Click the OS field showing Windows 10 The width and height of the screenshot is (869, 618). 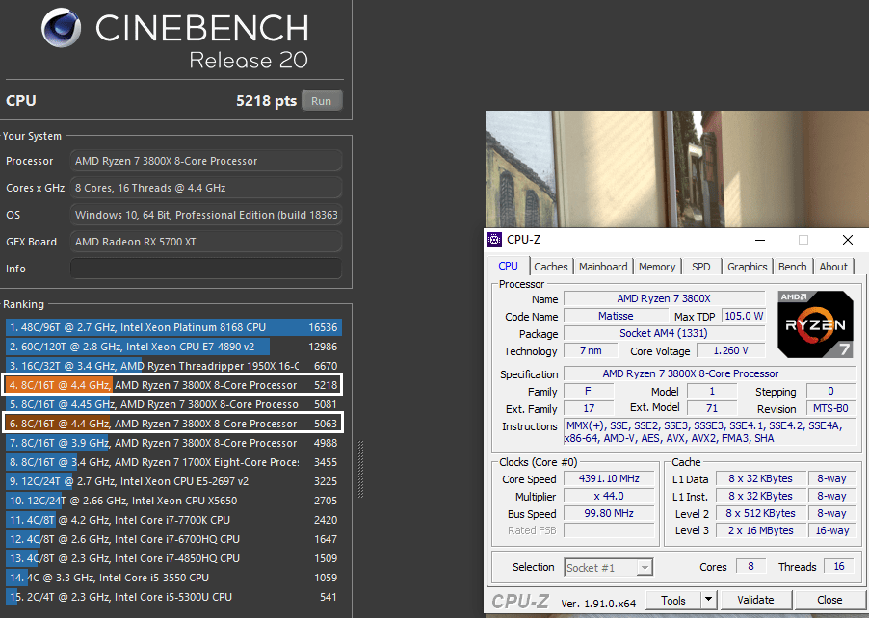coord(205,215)
